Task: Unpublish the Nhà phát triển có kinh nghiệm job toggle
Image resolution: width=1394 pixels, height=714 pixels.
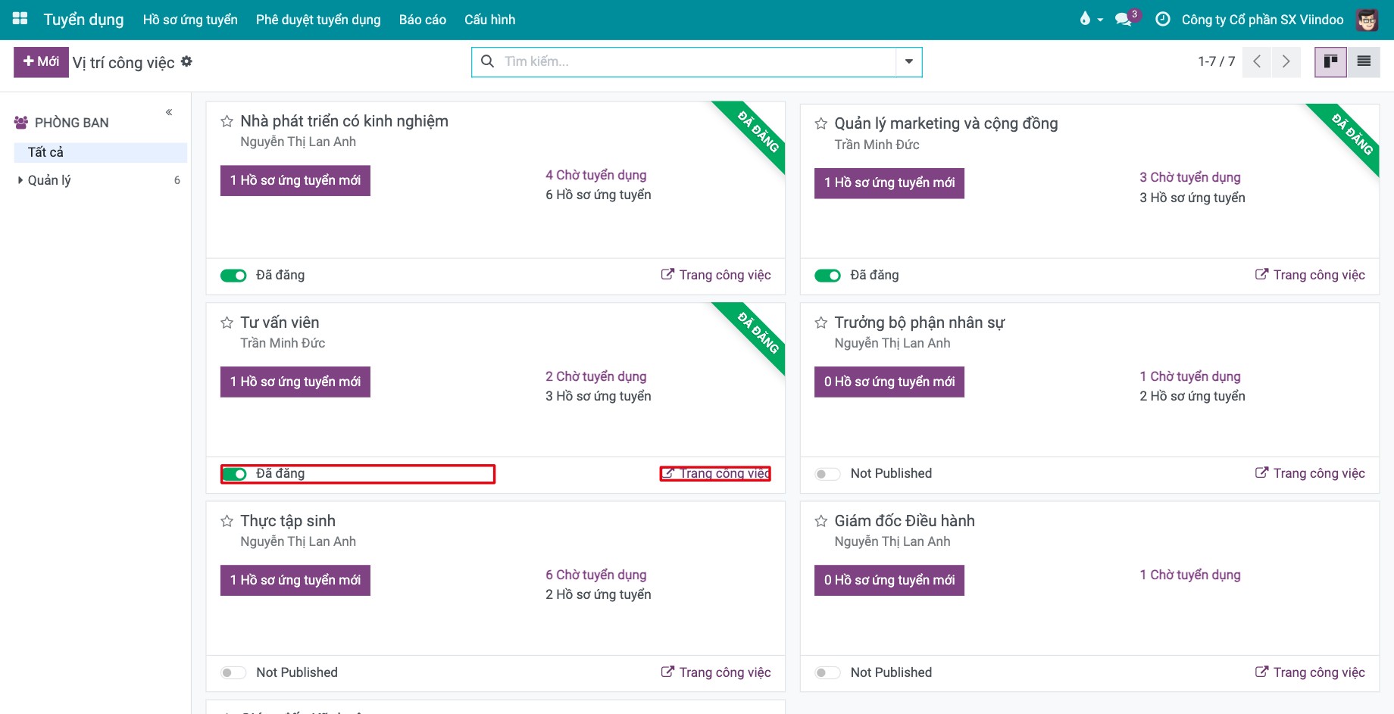Action: 233,276
